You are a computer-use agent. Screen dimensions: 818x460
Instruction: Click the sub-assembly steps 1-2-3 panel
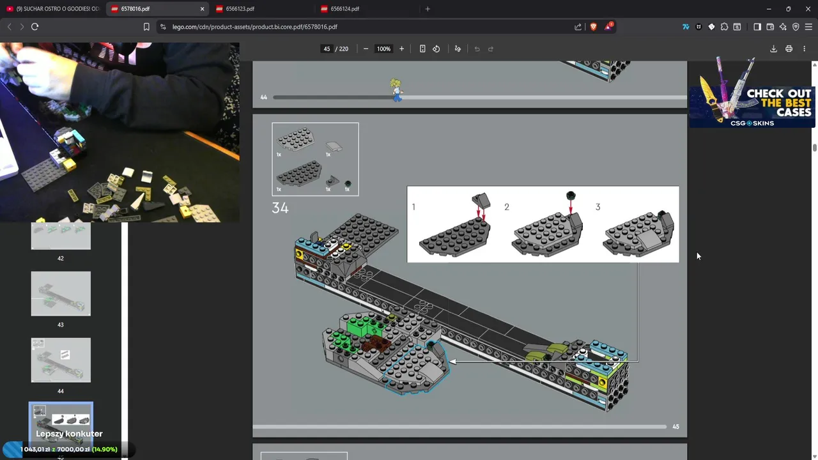coord(543,224)
